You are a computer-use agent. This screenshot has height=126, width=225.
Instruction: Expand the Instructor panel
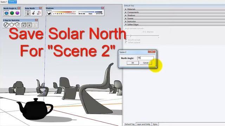coord(174,21)
